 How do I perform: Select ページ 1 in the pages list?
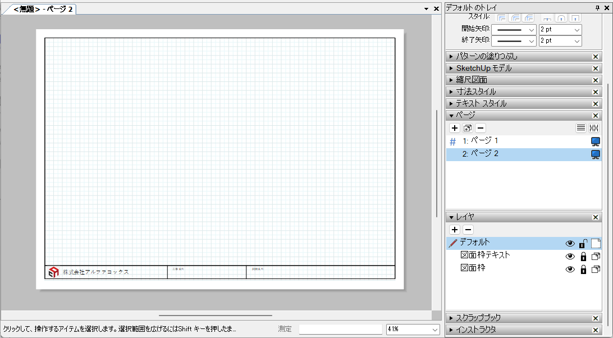tap(480, 141)
